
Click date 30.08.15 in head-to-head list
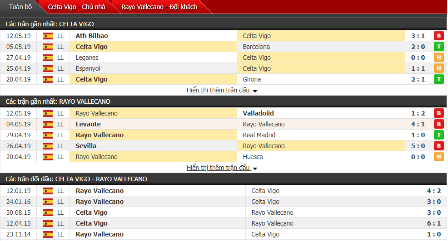click(19, 212)
